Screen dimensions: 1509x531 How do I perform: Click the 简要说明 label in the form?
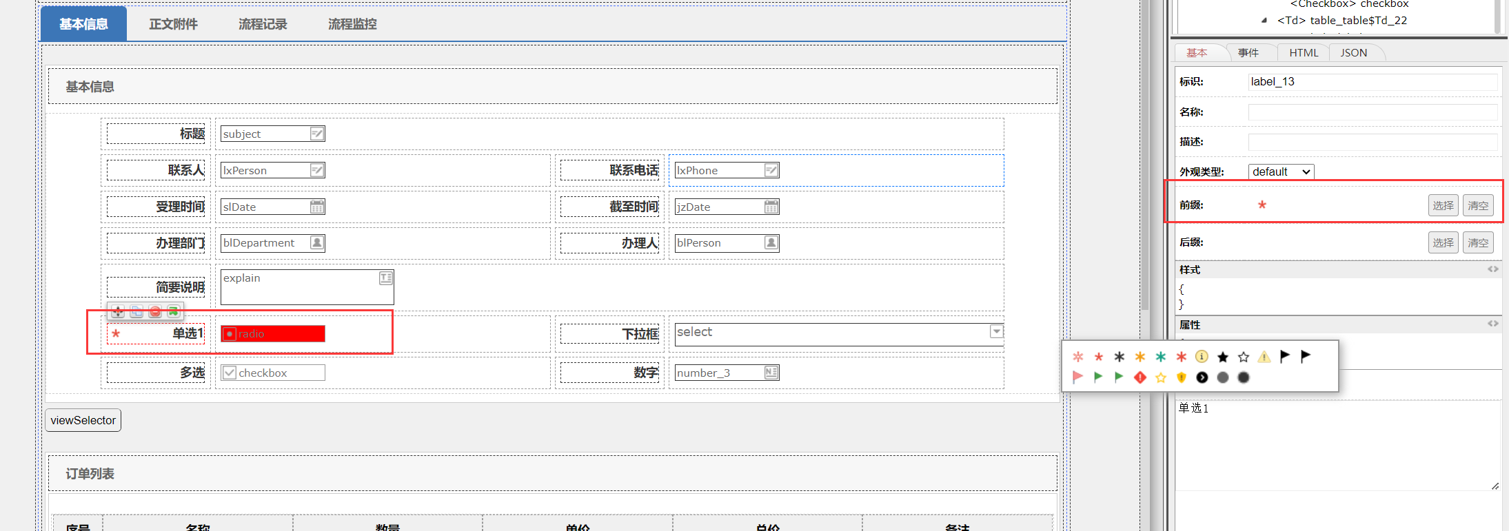pos(180,287)
